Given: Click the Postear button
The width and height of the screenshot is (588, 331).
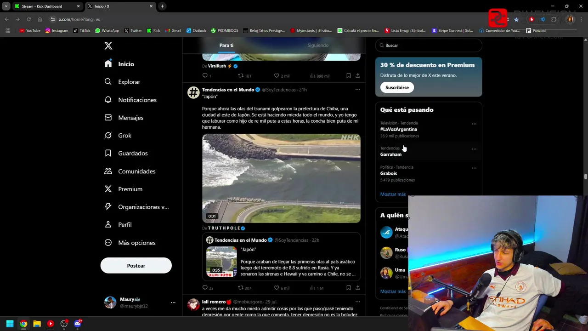Looking at the screenshot, I should (x=136, y=266).
